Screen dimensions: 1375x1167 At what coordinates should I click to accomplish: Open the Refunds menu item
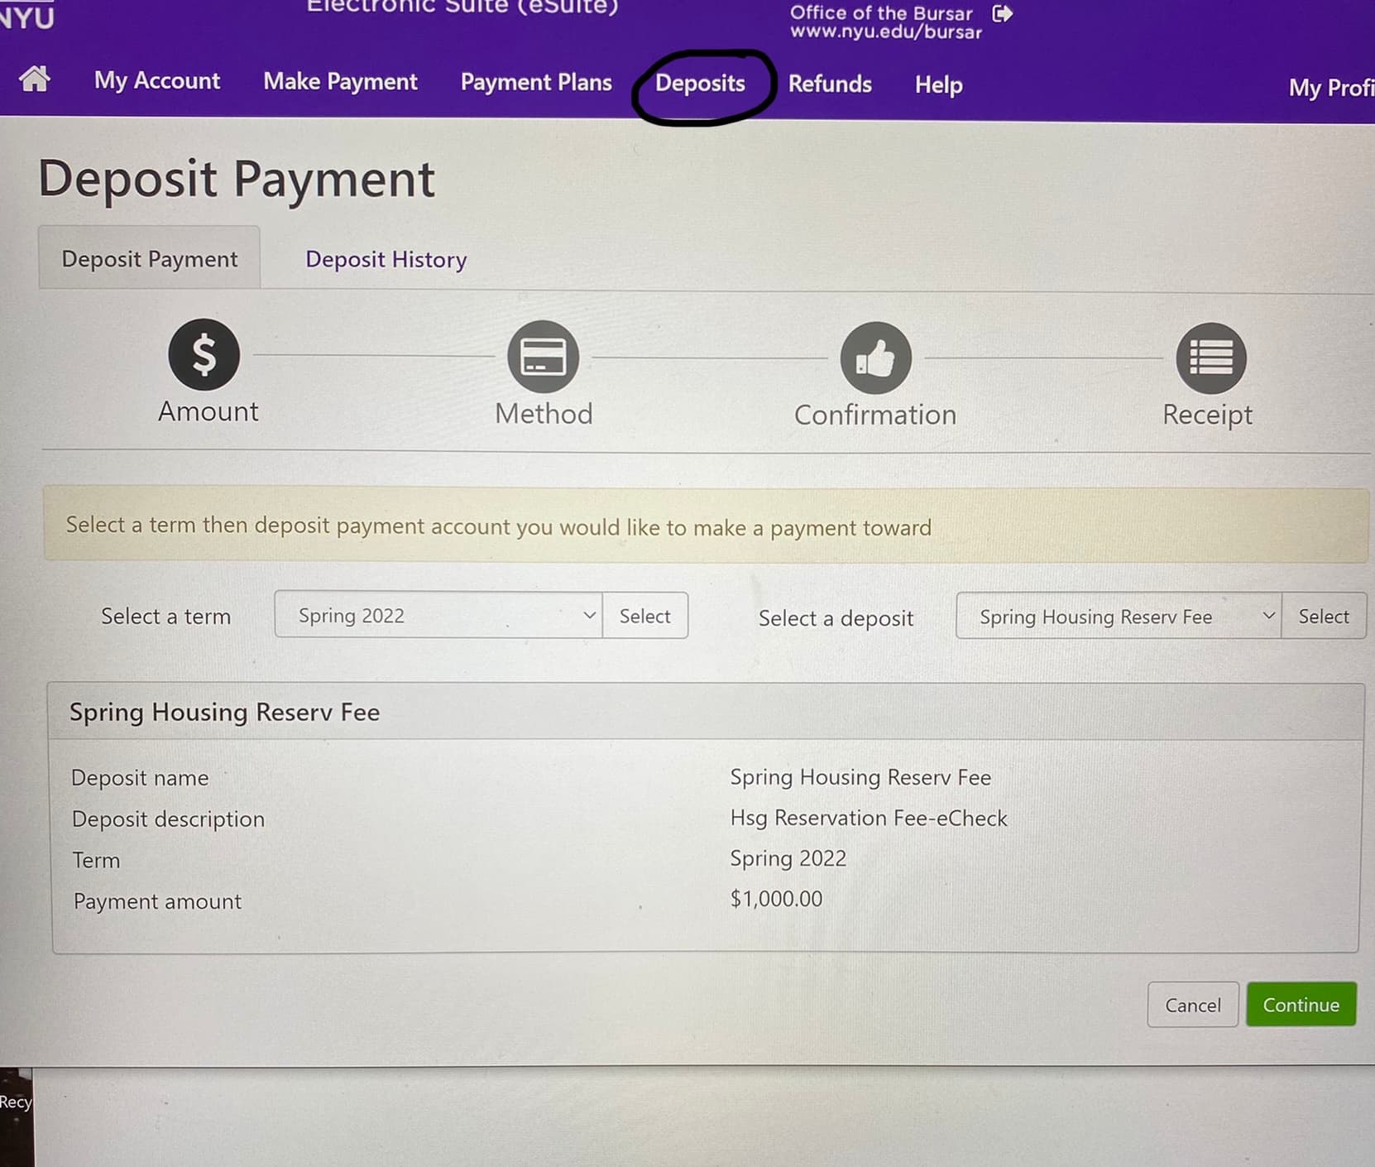(x=830, y=84)
